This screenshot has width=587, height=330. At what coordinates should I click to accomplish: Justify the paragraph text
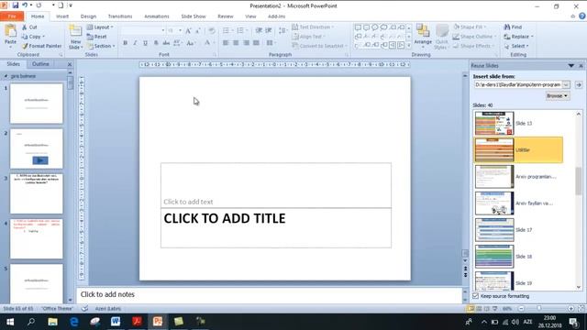[257, 43]
